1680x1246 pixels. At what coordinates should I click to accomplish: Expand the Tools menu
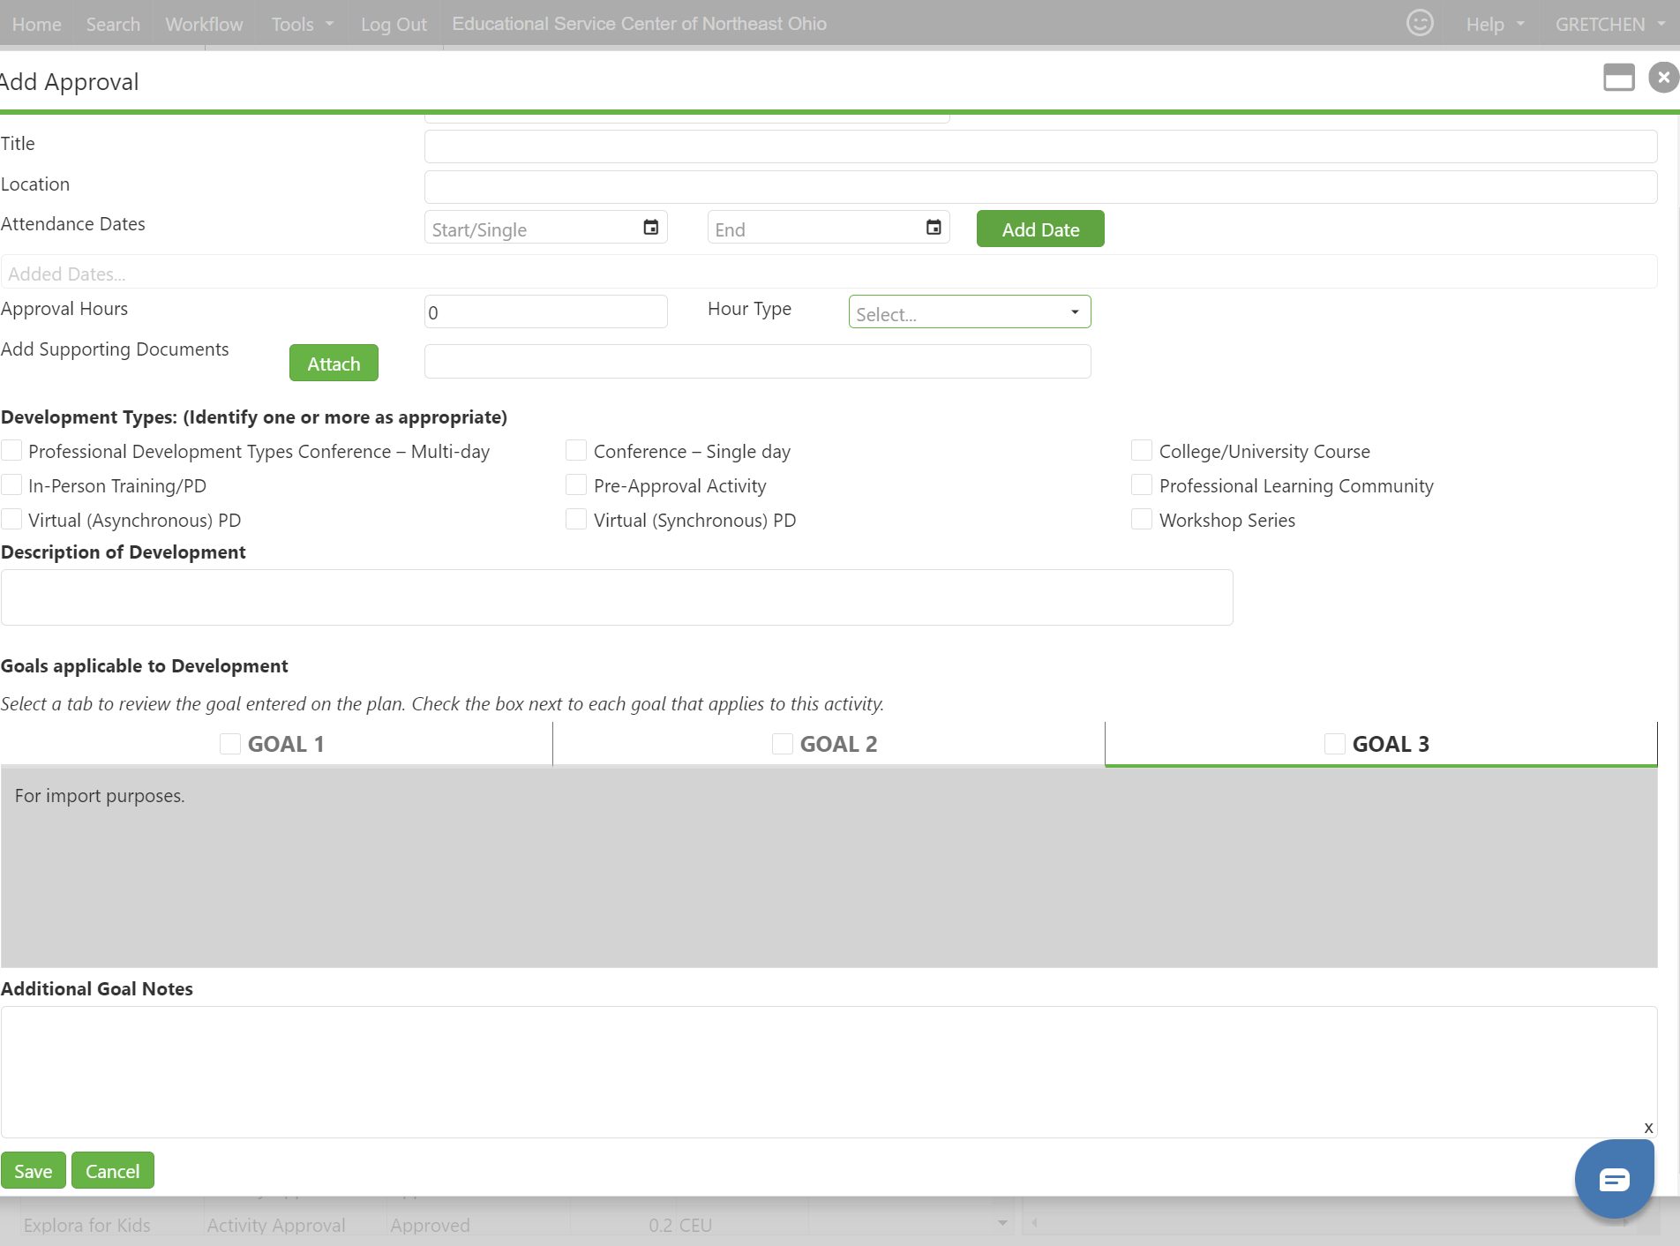click(x=302, y=24)
